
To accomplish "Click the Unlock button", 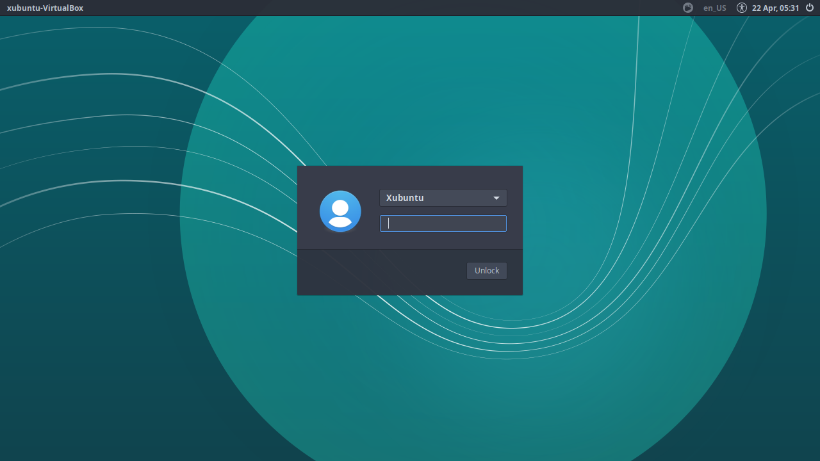I will tap(486, 270).
